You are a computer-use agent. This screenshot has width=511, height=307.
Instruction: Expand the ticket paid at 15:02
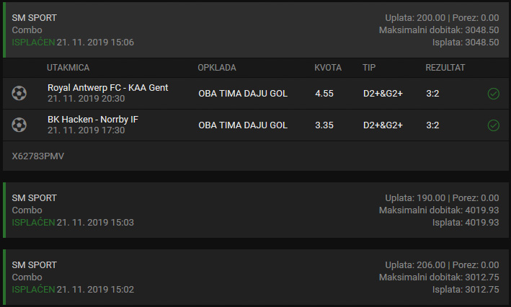[256, 277]
